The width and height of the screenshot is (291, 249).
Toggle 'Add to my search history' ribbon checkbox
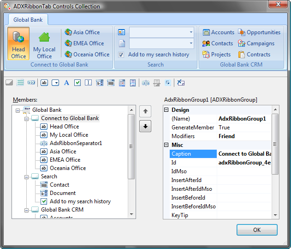(x=121, y=55)
